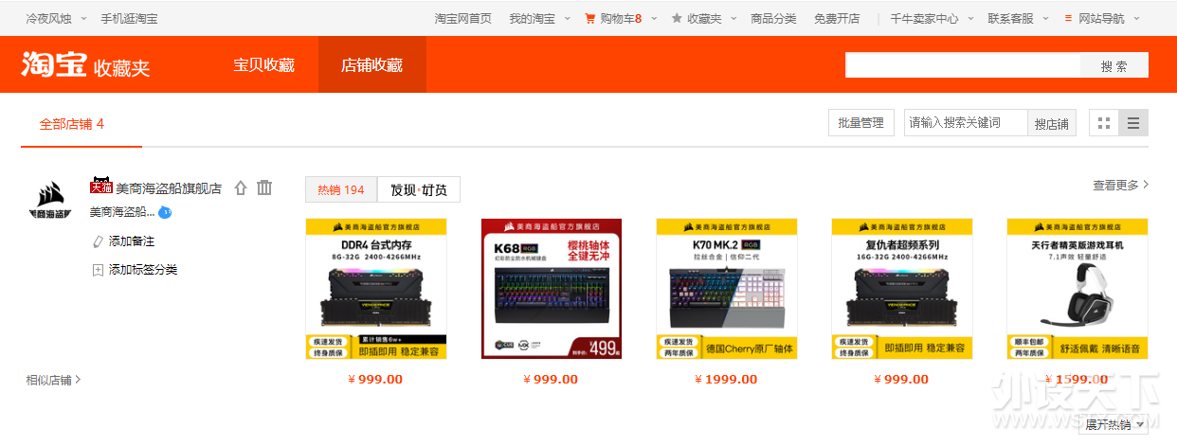
Task: Select the 店铺收藏 tab
Action: tap(372, 65)
